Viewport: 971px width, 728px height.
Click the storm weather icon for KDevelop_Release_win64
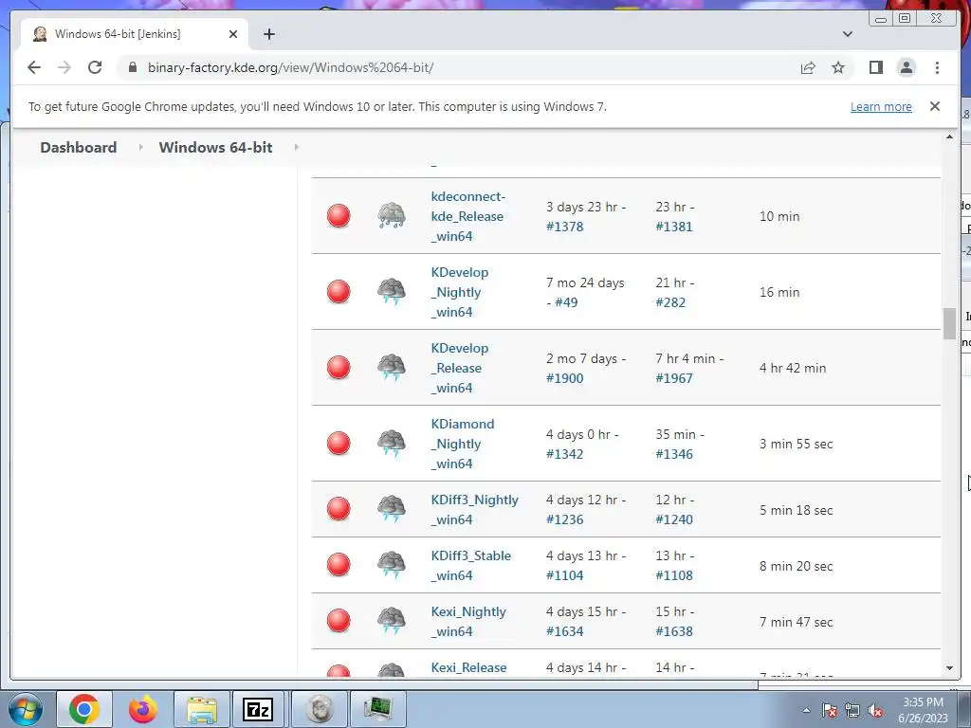click(x=392, y=367)
